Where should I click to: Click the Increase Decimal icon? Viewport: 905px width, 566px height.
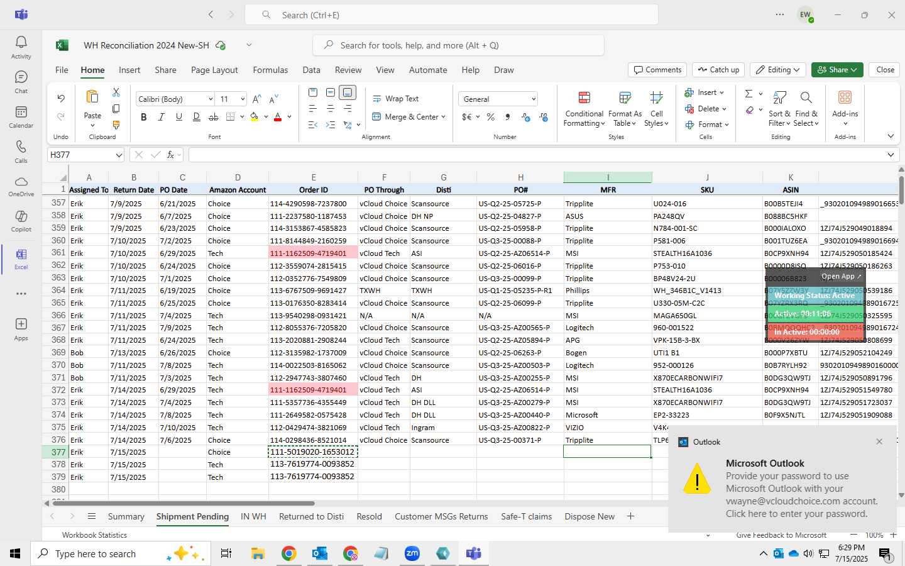point(526,117)
